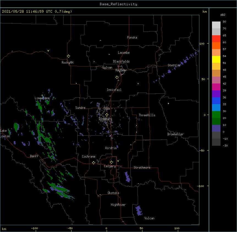
Task: Click the Ponoka city label
Action: (x=132, y=37)
